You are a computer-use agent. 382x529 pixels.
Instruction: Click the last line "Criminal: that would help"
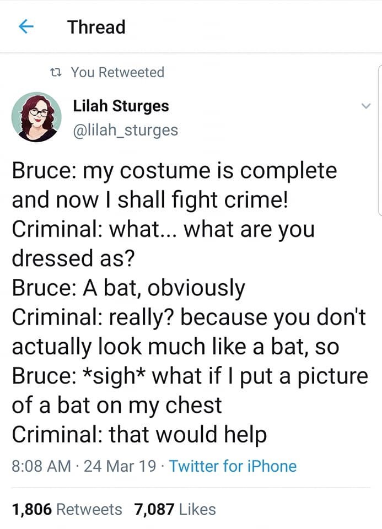click(x=139, y=435)
